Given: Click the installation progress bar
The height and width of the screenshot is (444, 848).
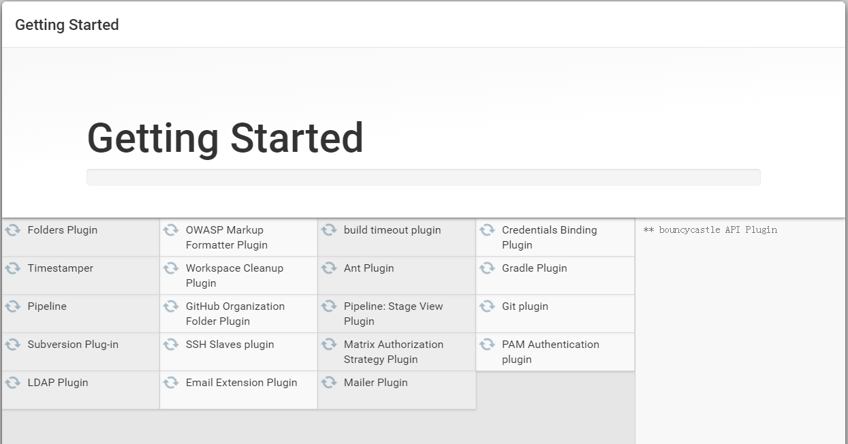Looking at the screenshot, I should coord(423,177).
